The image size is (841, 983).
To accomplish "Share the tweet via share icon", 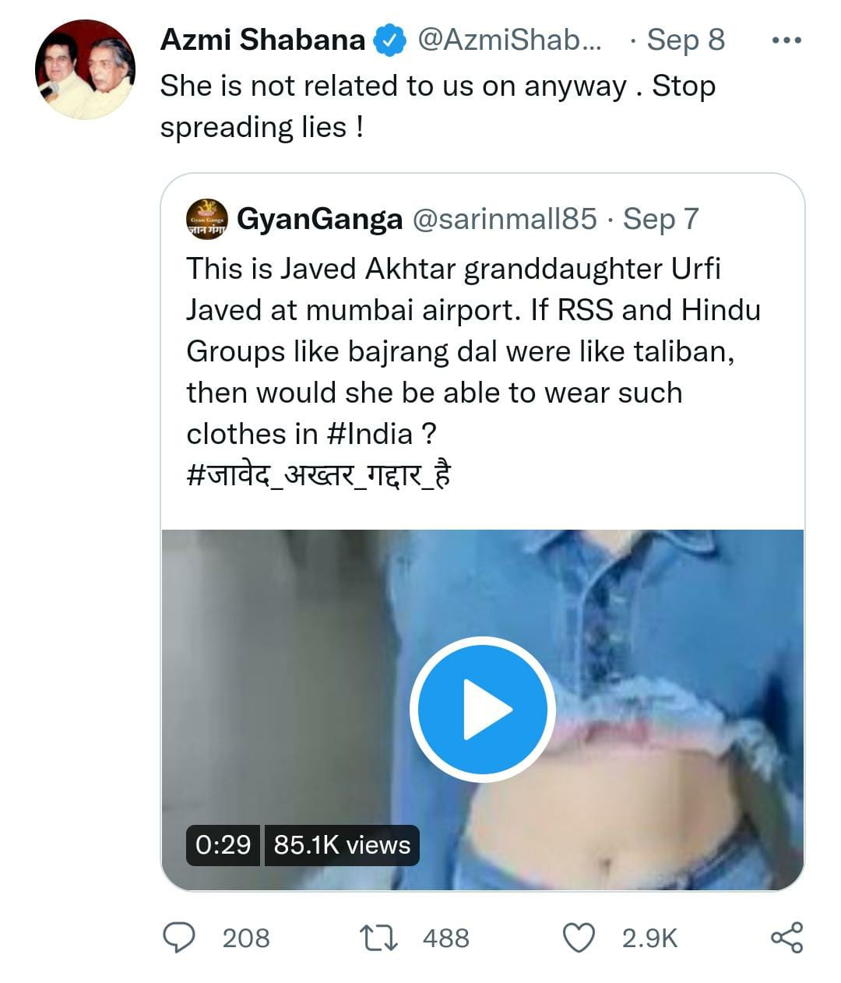I will [x=786, y=937].
